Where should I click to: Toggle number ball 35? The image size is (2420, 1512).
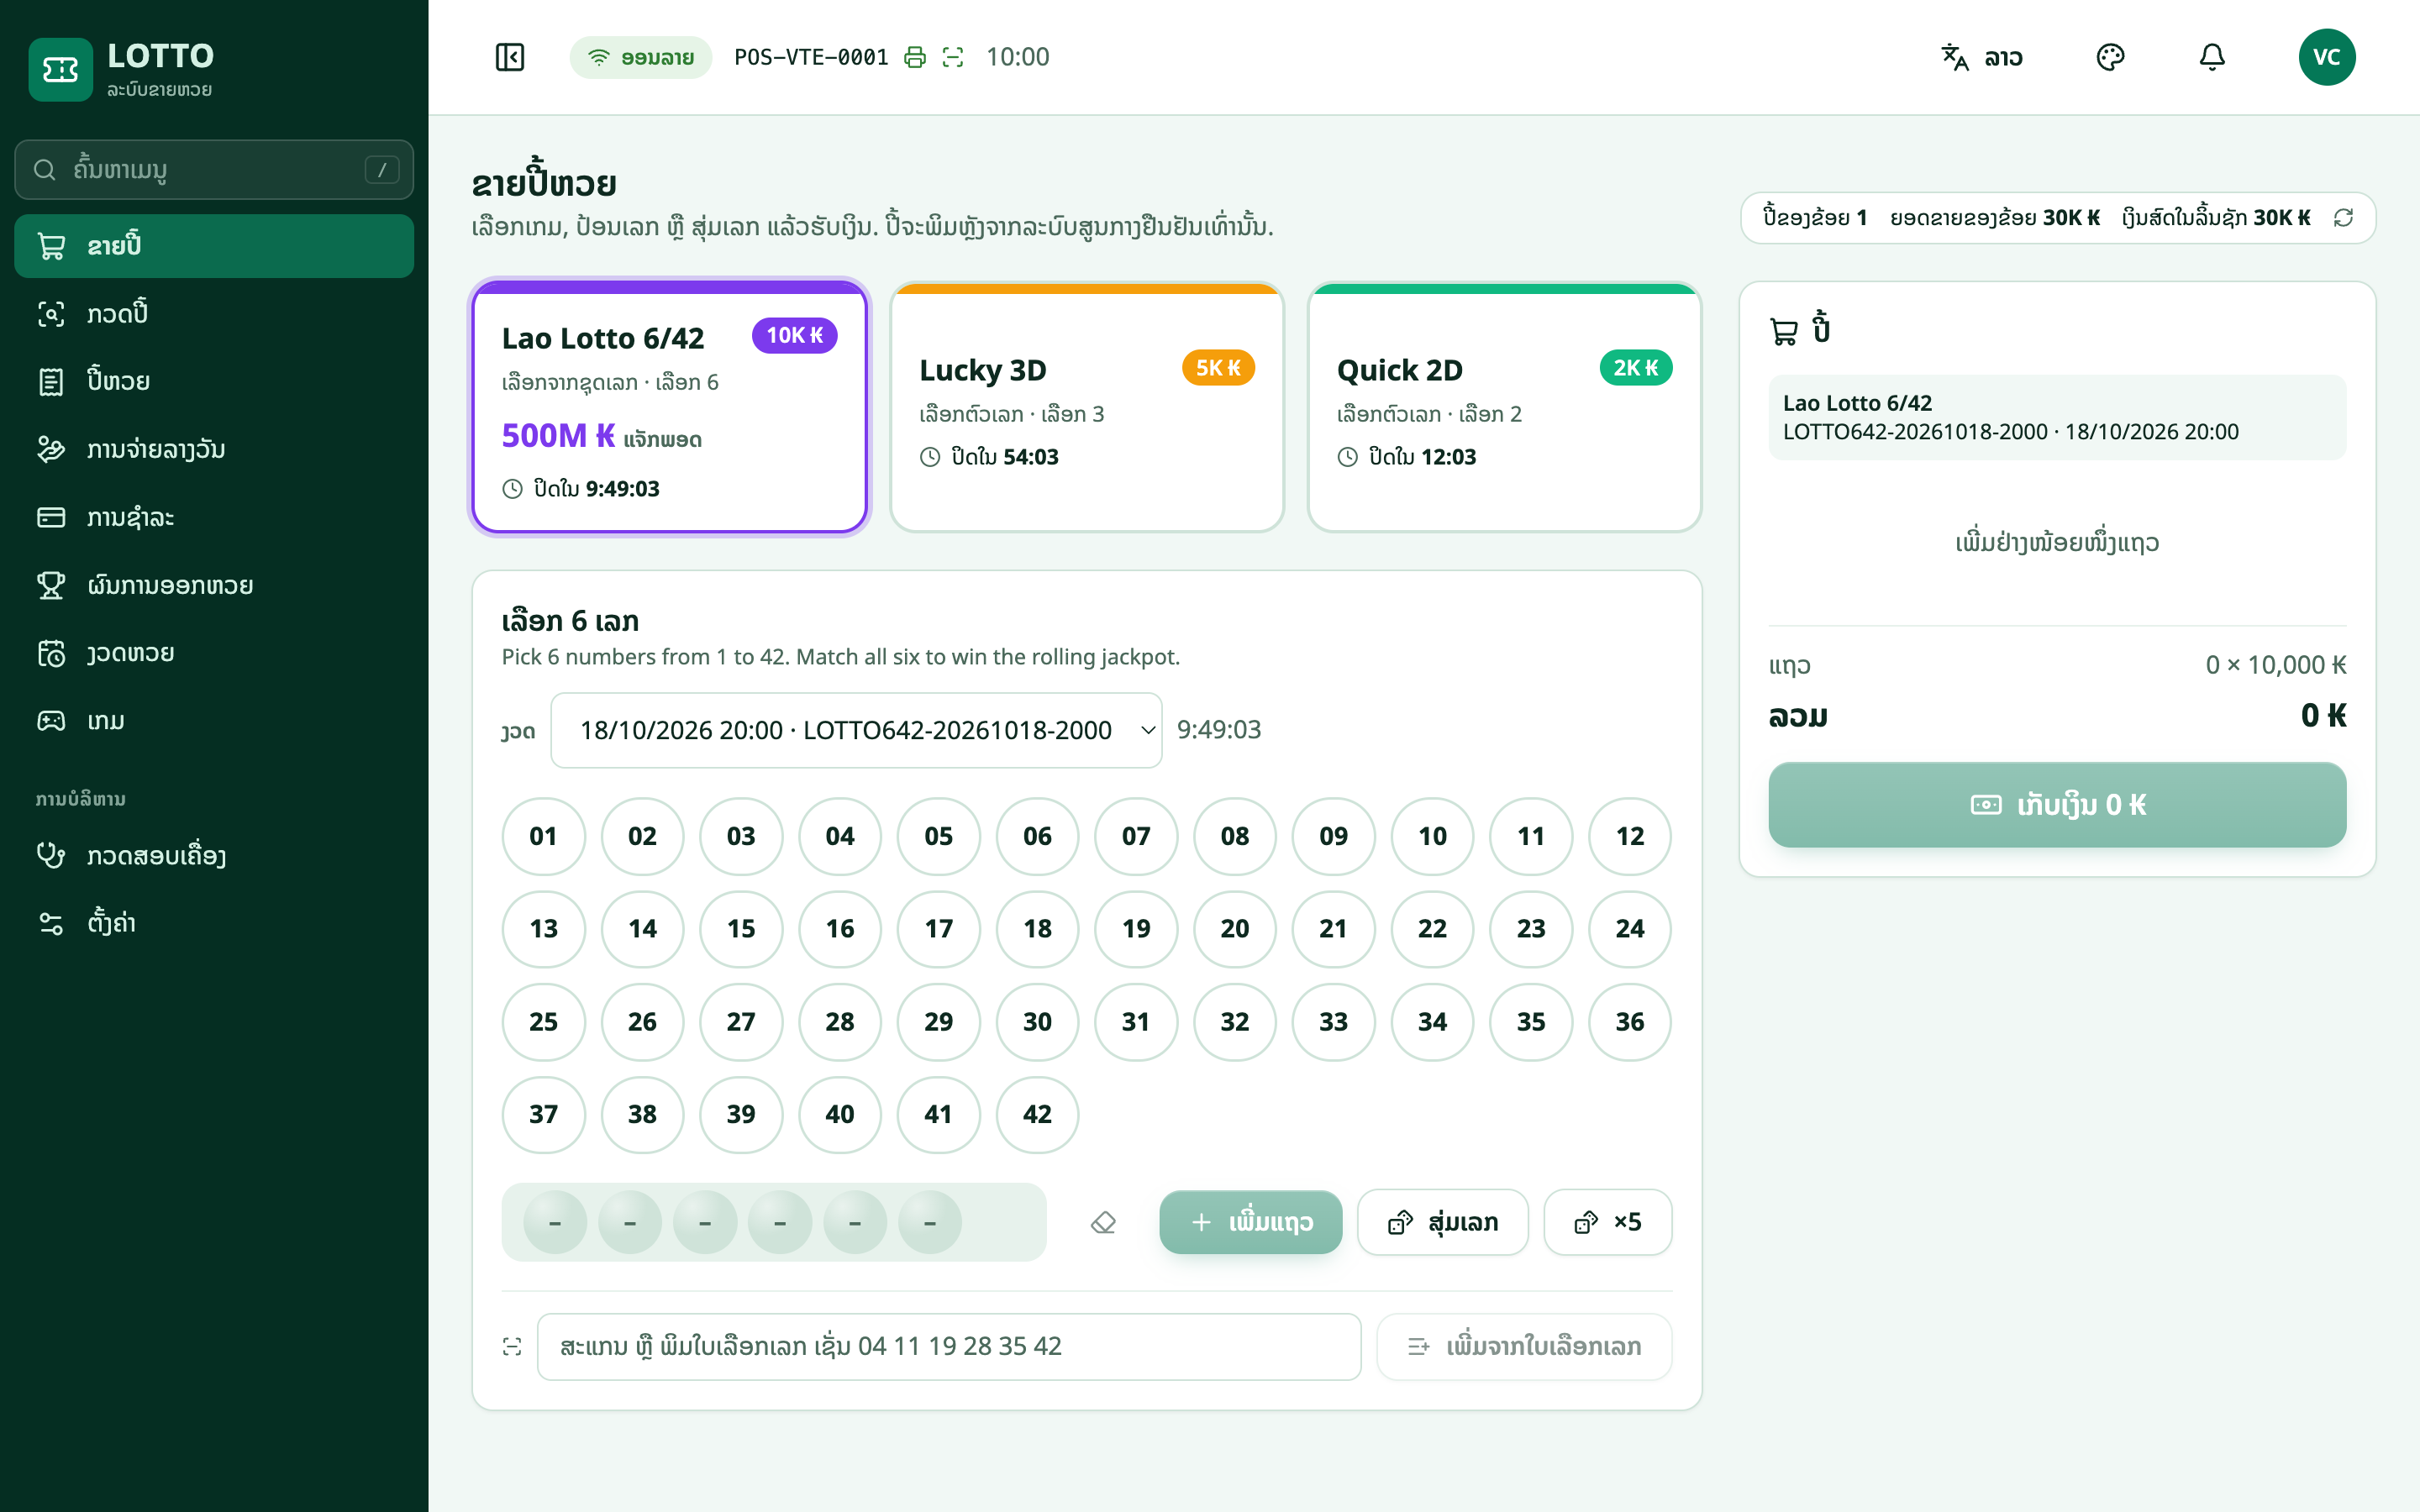click(1531, 1022)
